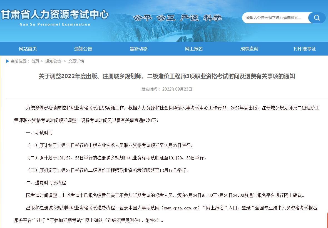
Task: Click the publish date 2022年09月23日
Action: tap(177, 89)
